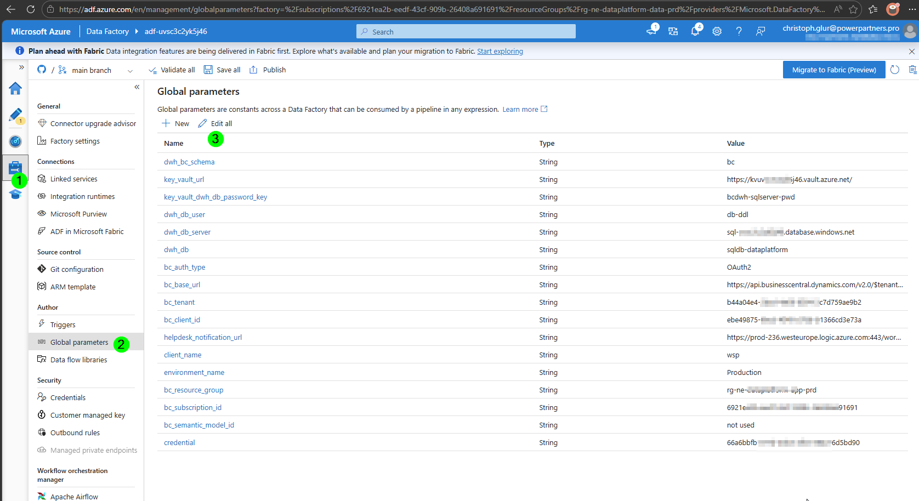Image resolution: width=919 pixels, height=501 pixels.
Task: Open Git configuration
Action: coord(70,270)
